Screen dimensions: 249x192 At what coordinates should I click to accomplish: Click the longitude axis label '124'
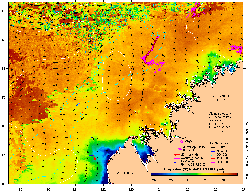tap(159, 189)
